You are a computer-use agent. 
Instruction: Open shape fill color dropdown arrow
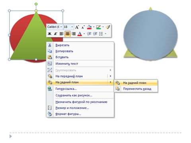click(94, 27)
